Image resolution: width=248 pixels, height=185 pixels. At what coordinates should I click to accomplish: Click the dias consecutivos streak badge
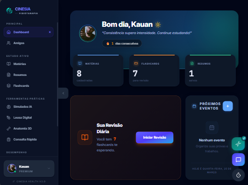122,43
